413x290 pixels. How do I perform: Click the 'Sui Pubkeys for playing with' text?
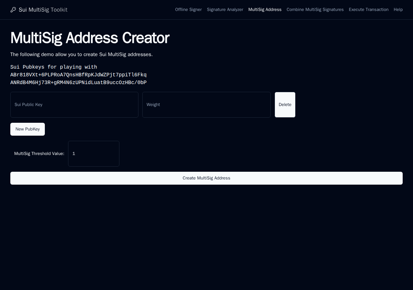(54, 67)
